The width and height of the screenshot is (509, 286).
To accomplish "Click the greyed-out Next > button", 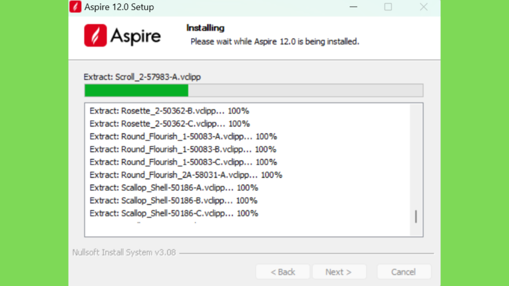I will 339,272.
